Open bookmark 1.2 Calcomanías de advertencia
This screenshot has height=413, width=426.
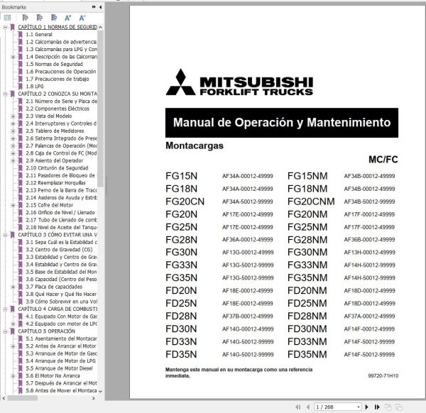[61, 42]
